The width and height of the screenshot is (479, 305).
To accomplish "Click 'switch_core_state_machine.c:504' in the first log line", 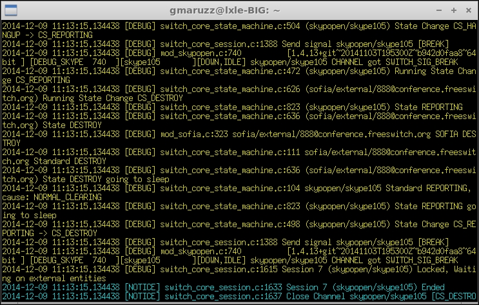I will [x=230, y=26].
